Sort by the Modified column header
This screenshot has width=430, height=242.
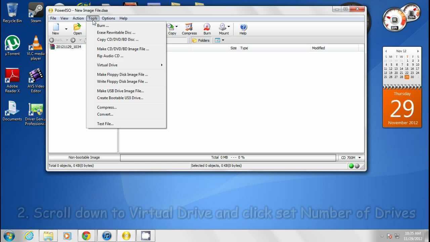coord(318,48)
